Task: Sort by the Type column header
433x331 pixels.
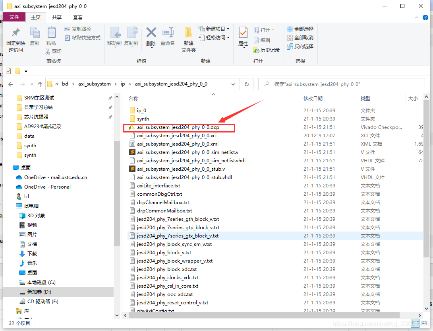Action: tap(365, 98)
